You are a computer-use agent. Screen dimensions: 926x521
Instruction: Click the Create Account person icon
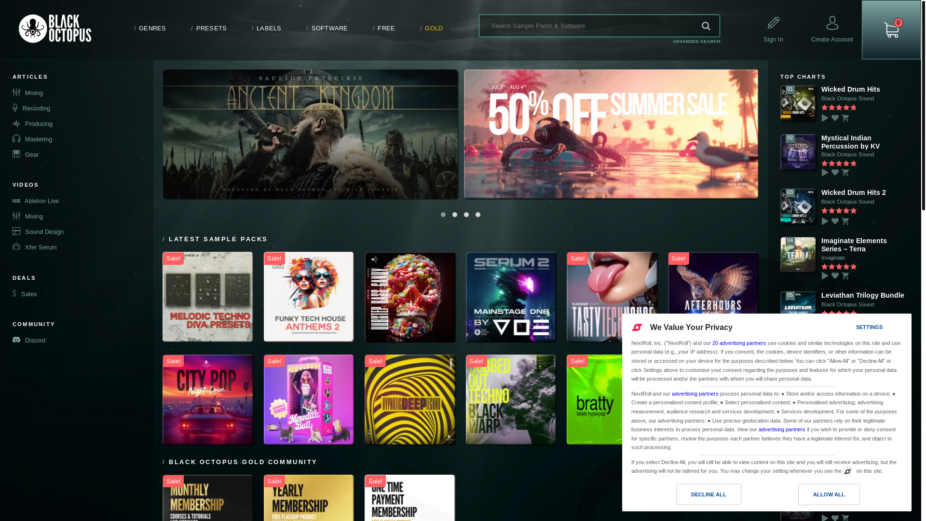[832, 23]
